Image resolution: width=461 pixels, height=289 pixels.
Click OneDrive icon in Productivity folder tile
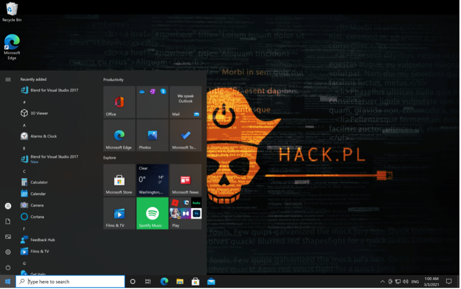142,92
